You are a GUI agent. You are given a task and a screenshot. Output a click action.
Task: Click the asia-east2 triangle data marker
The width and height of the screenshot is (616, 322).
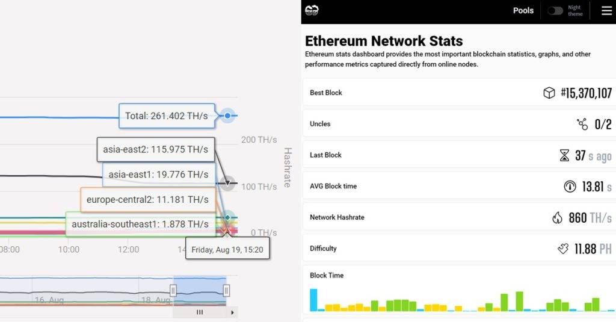(x=227, y=183)
